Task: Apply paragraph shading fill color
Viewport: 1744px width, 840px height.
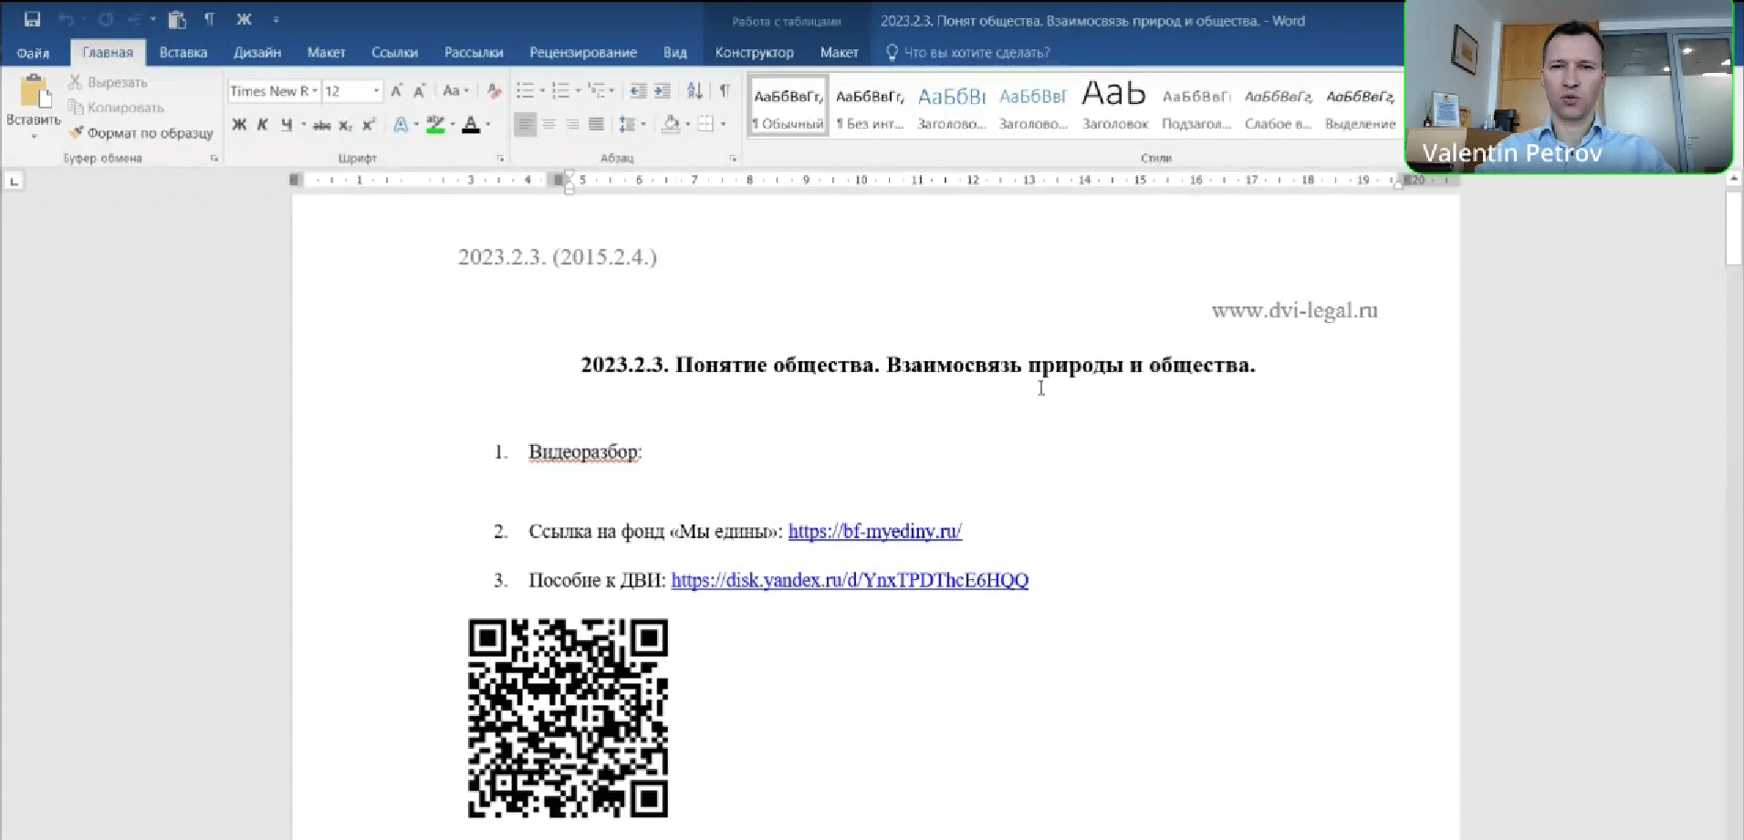Action: [671, 124]
